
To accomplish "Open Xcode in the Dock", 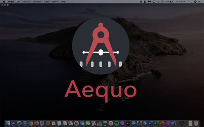I will click(x=174, y=123).
